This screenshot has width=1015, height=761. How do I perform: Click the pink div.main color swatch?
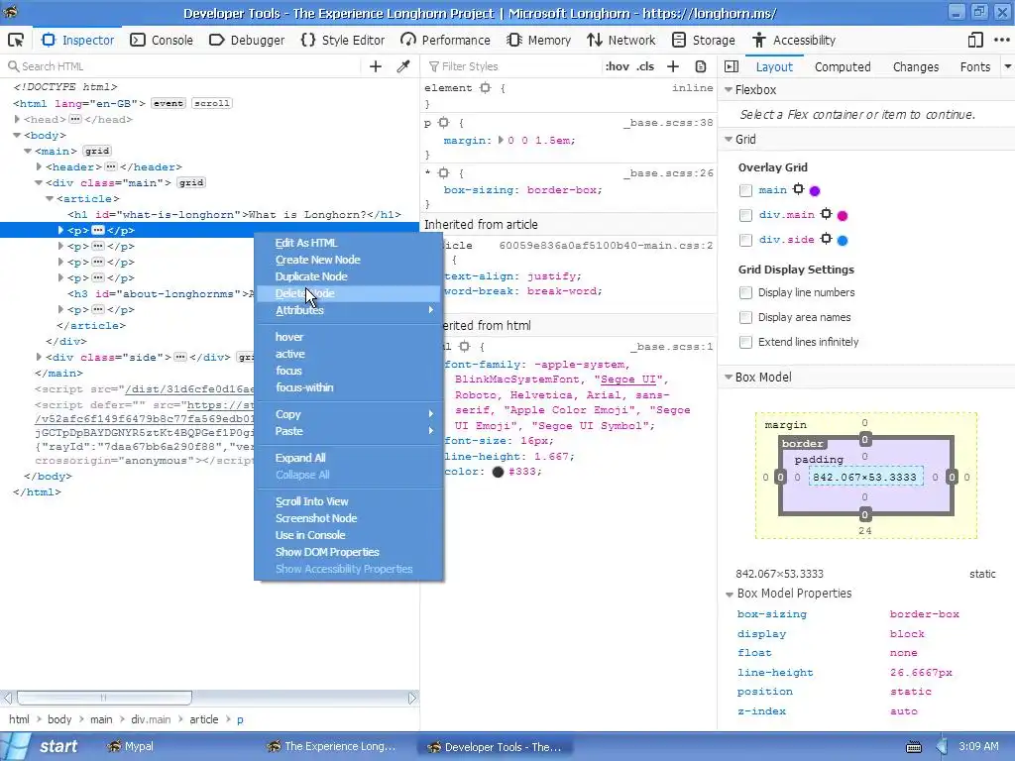tap(843, 215)
